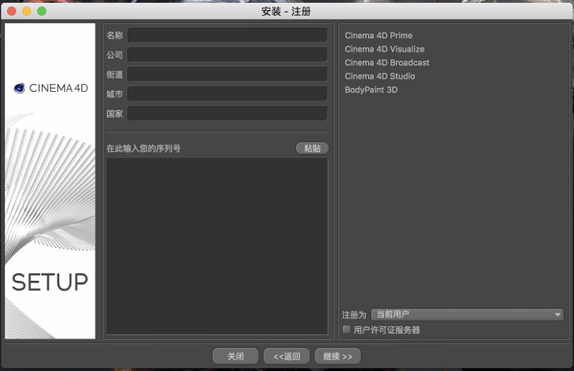Close the window with the red button
The image size is (574, 371).
(x=12, y=12)
